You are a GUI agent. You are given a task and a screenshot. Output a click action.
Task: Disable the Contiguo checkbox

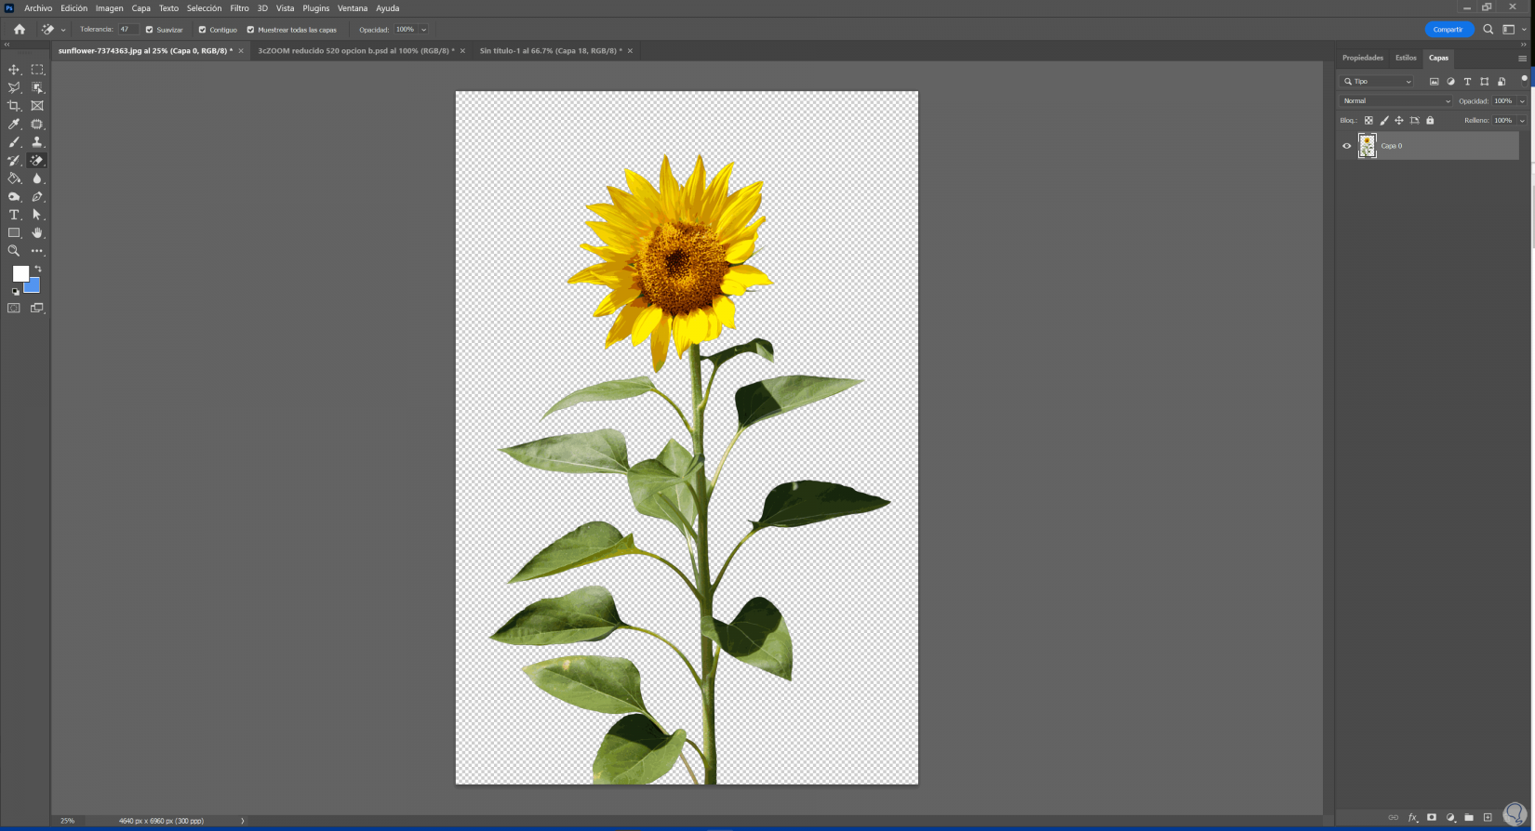pos(202,30)
